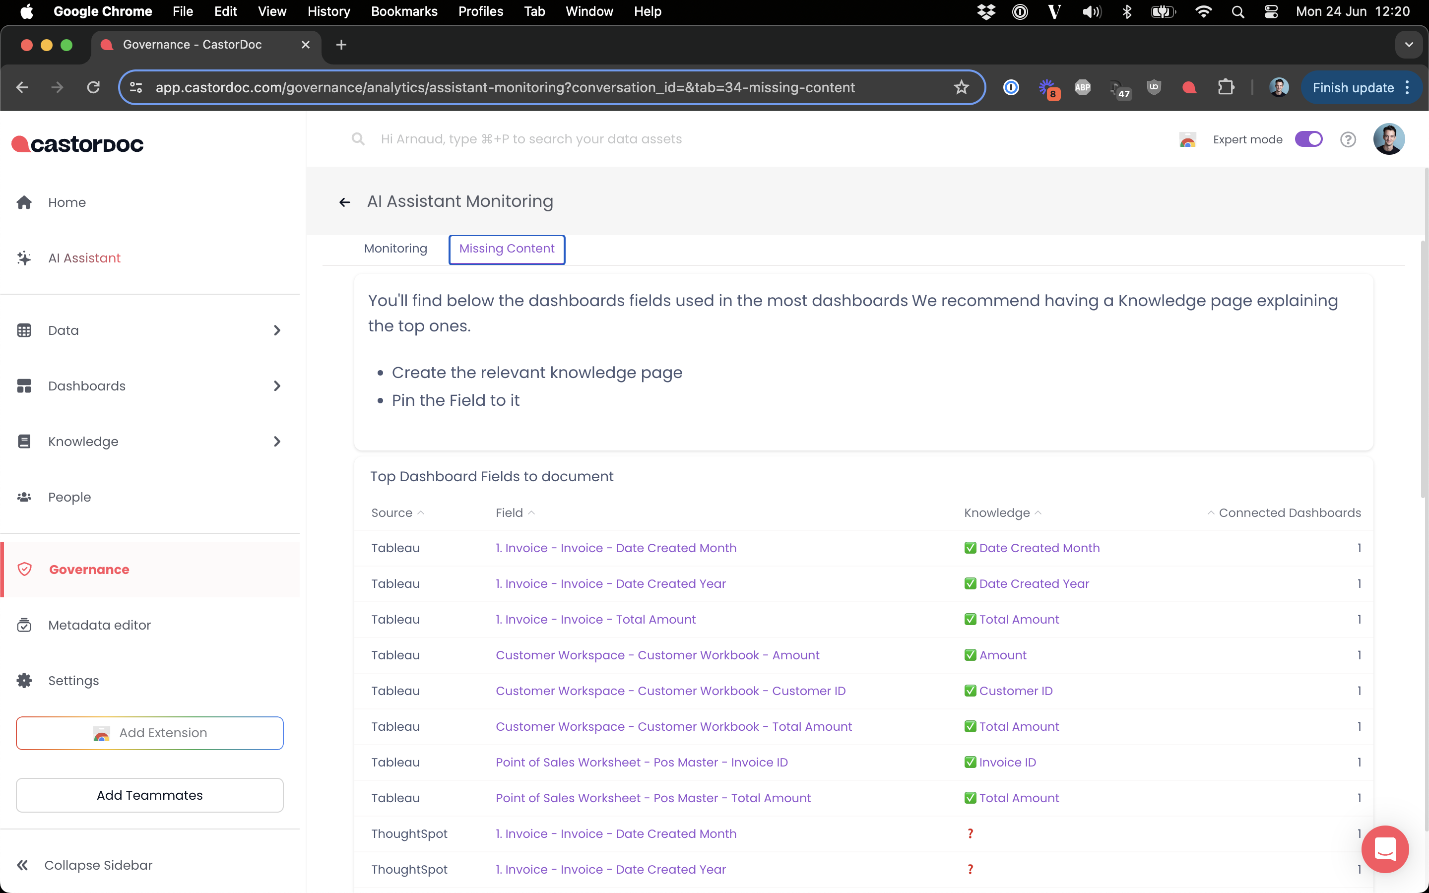Switch to the Monitoring tab

(395, 249)
